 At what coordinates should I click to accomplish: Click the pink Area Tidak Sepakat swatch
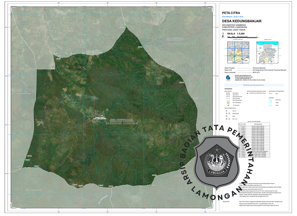click(x=228, y=103)
